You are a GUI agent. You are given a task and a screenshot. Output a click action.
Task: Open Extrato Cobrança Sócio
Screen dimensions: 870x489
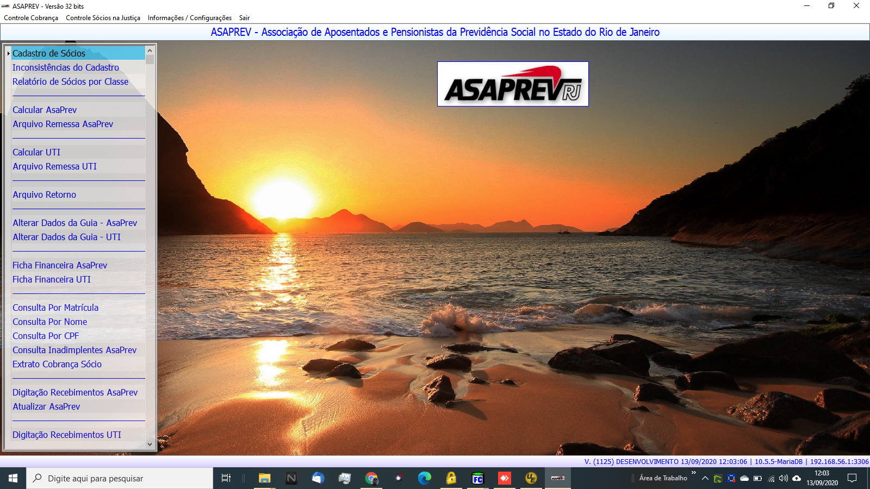click(x=78, y=364)
